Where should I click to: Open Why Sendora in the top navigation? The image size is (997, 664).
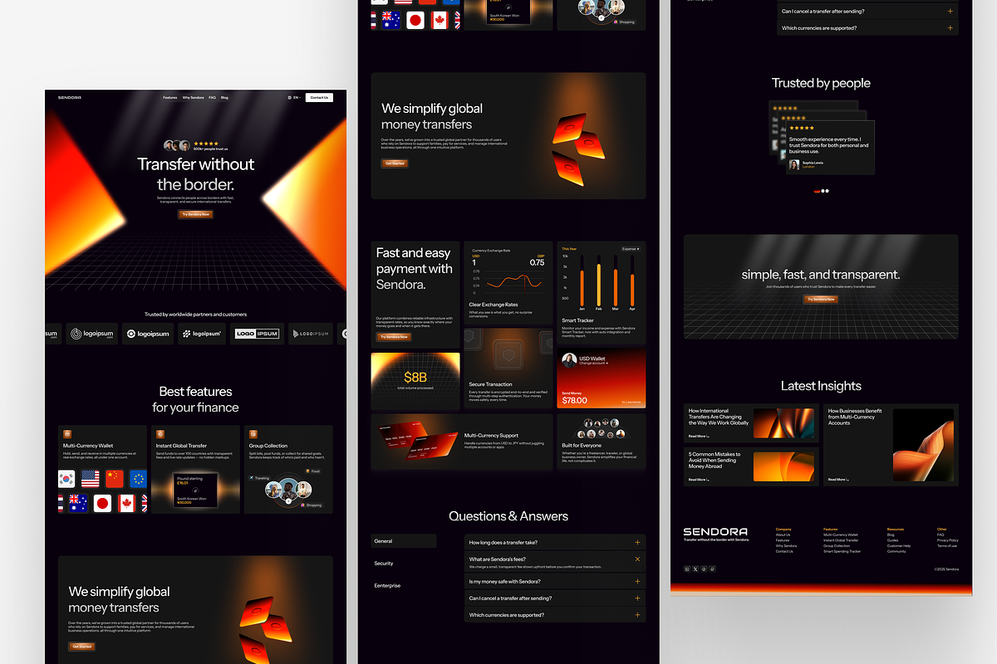(x=194, y=98)
